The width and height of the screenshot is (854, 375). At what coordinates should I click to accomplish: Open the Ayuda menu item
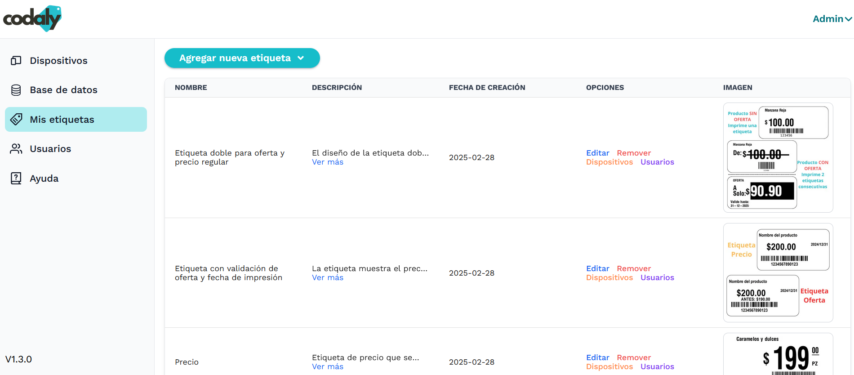point(44,179)
